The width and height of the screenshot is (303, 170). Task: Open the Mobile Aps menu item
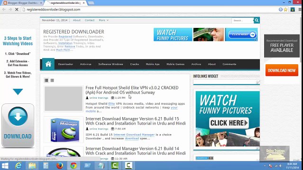point(153,64)
